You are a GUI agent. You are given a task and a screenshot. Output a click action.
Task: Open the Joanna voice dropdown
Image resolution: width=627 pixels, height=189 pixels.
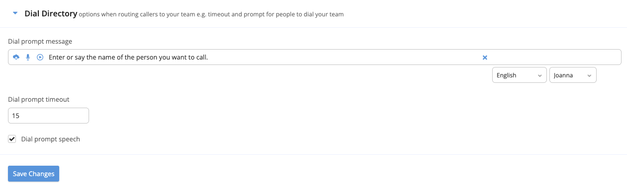point(573,75)
